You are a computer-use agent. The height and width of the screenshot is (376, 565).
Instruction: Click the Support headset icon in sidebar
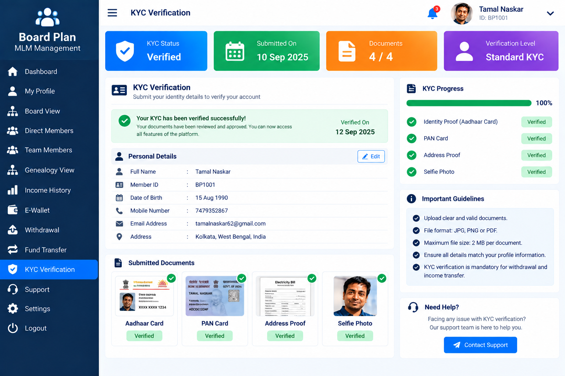tap(13, 289)
